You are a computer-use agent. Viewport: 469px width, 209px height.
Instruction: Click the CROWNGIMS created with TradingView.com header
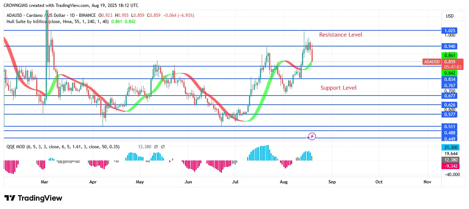point(71,5)
